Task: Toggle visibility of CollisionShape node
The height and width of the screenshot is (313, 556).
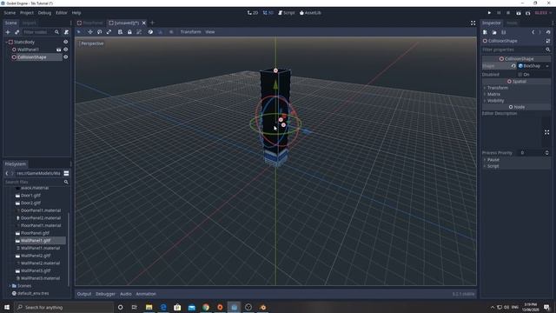Action: (x=66, y=57)
